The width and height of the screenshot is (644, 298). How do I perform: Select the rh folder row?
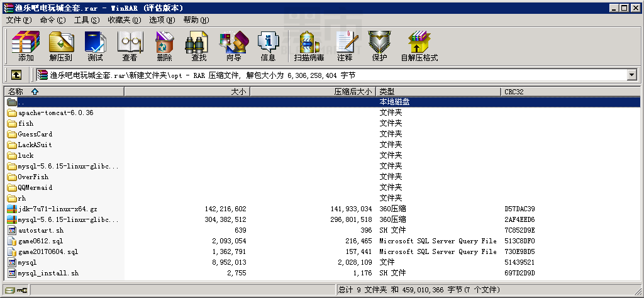(323, 198)
